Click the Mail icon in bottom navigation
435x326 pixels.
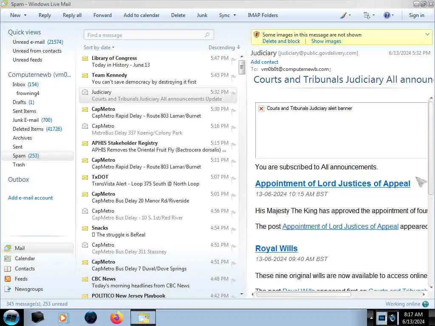pos(8,248)
